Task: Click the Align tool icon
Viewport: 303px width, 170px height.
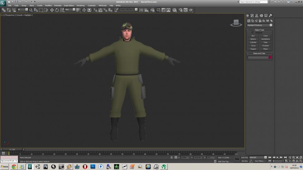Action: [x=147, y=10]
